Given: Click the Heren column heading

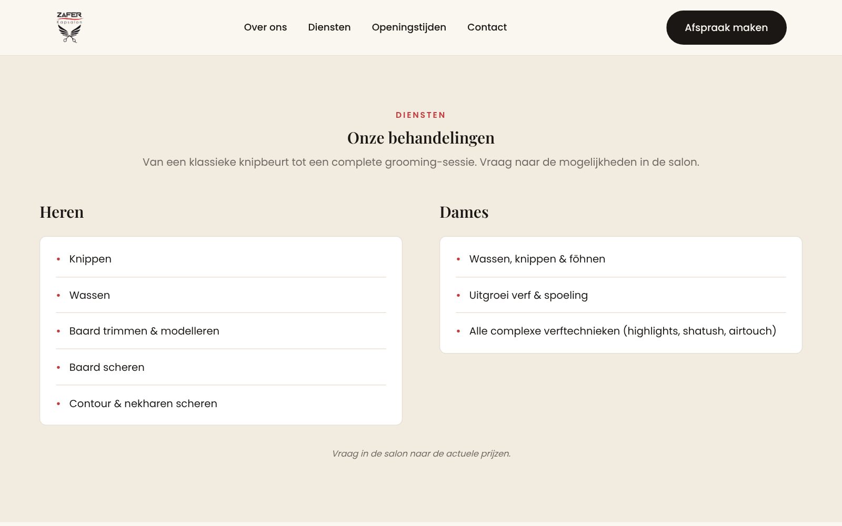Looking at the screenshot, I should pos(62,212).
